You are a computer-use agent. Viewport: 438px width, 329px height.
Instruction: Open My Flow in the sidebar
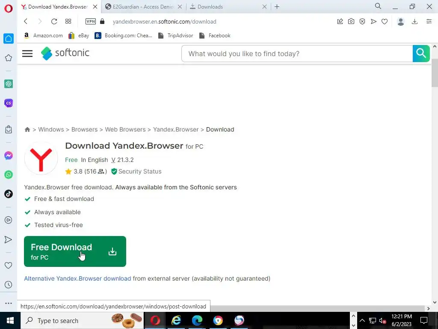click(9, 239)
